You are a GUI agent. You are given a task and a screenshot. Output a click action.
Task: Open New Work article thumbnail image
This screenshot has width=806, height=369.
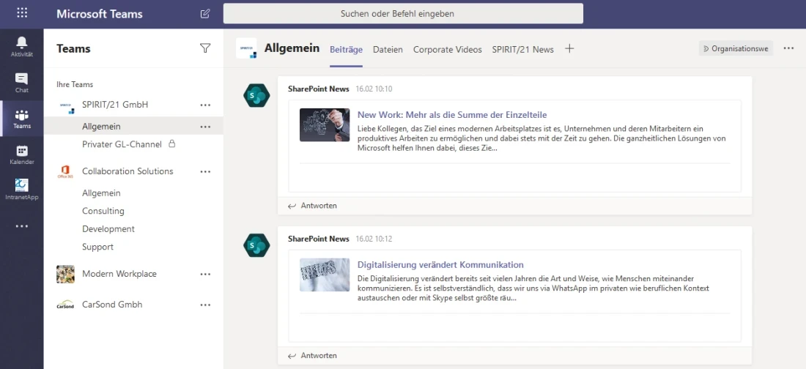click(x=325, y=125)
